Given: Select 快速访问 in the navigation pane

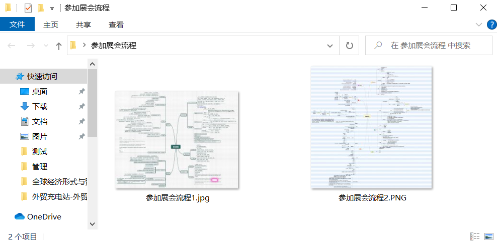Looking at the screenshot, I should tap(42, 76).
